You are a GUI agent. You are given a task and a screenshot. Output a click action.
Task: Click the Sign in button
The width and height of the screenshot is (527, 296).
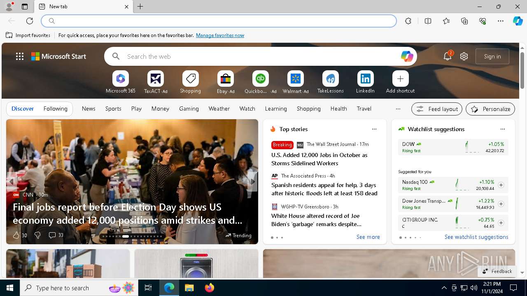click(x=492, y=56)
